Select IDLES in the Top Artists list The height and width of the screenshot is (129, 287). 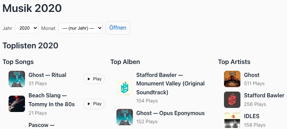tap(251, 116)
